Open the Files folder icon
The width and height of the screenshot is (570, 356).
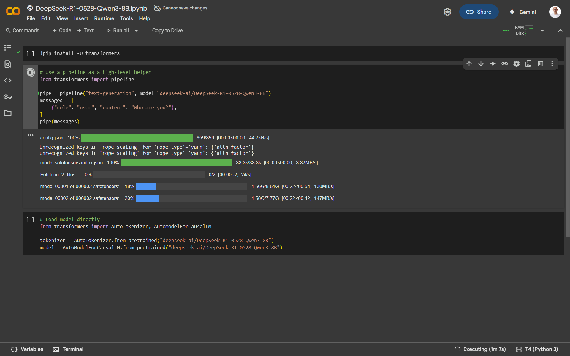8,113
